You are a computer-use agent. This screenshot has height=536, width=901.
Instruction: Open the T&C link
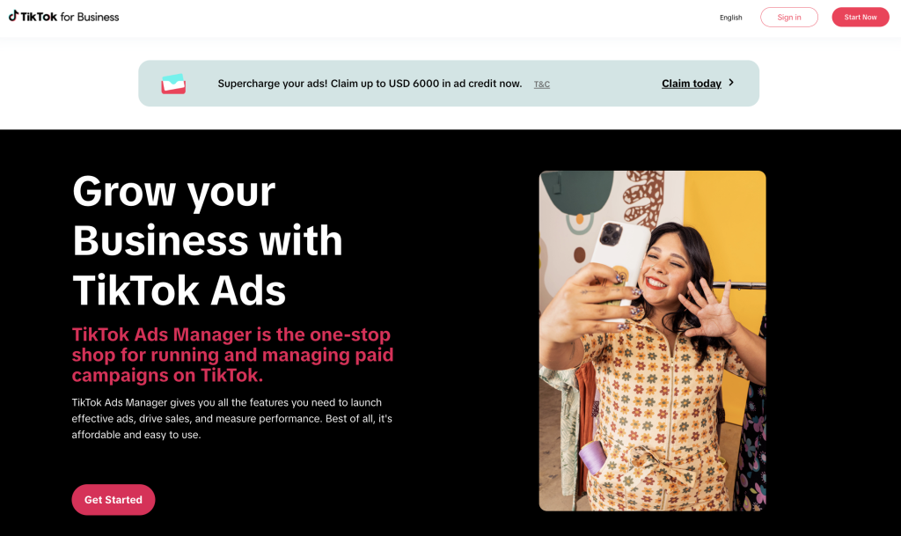tap(542, 84)
